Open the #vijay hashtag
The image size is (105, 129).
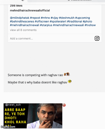pyautogui.click(x=54, y=18)
